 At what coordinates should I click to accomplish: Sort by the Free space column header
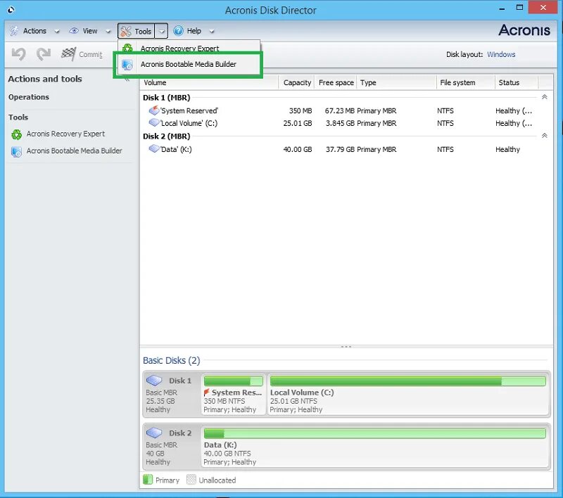[336, 82]
